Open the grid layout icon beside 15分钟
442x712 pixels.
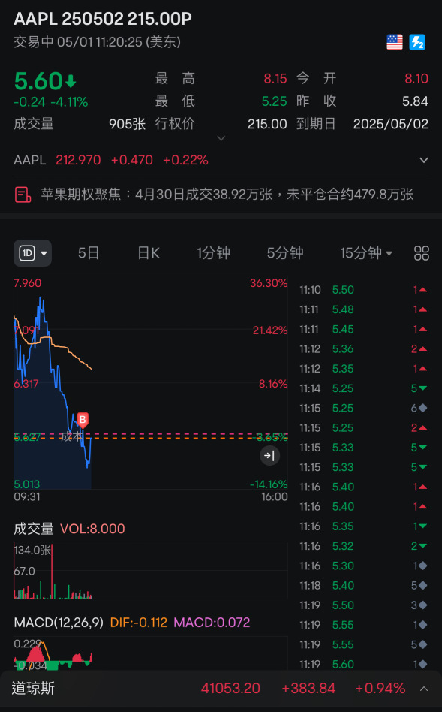[x=422, y=253]
